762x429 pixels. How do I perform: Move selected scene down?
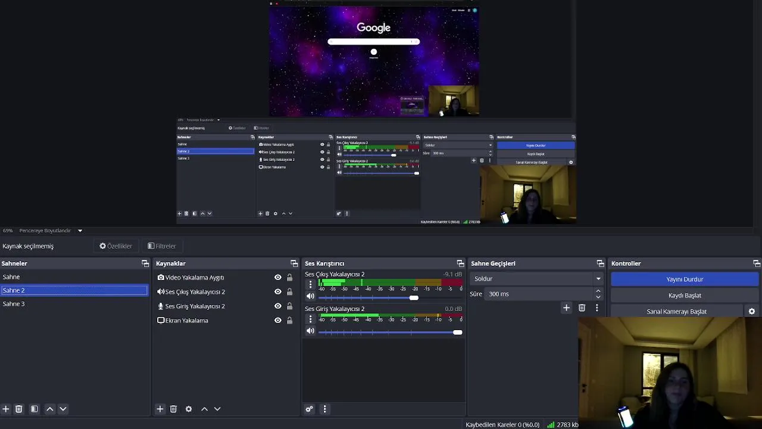63,409
